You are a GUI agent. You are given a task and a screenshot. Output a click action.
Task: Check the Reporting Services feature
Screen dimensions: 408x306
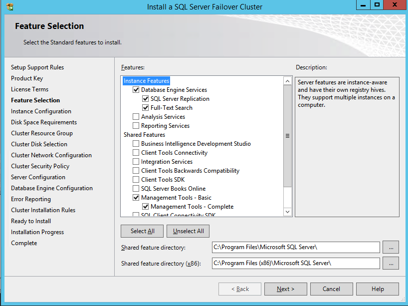136,126
